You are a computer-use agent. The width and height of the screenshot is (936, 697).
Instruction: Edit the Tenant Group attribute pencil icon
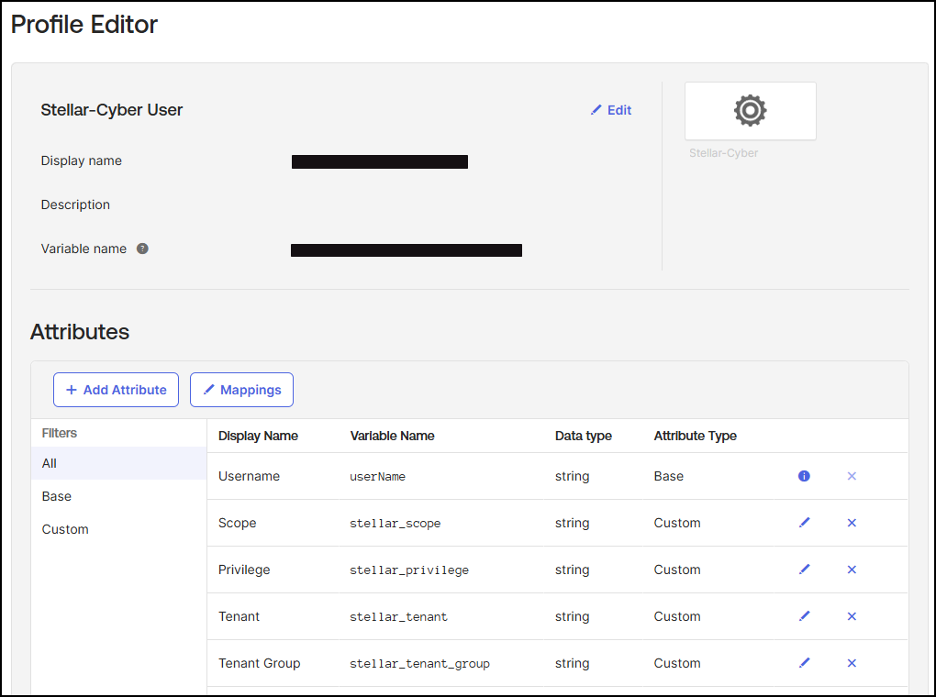click(805, 663)
